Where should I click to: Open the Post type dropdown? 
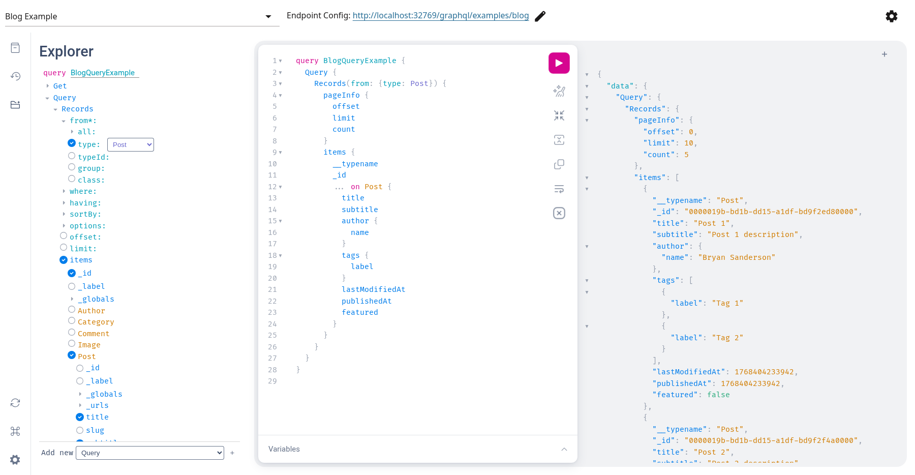pos(130,144)
